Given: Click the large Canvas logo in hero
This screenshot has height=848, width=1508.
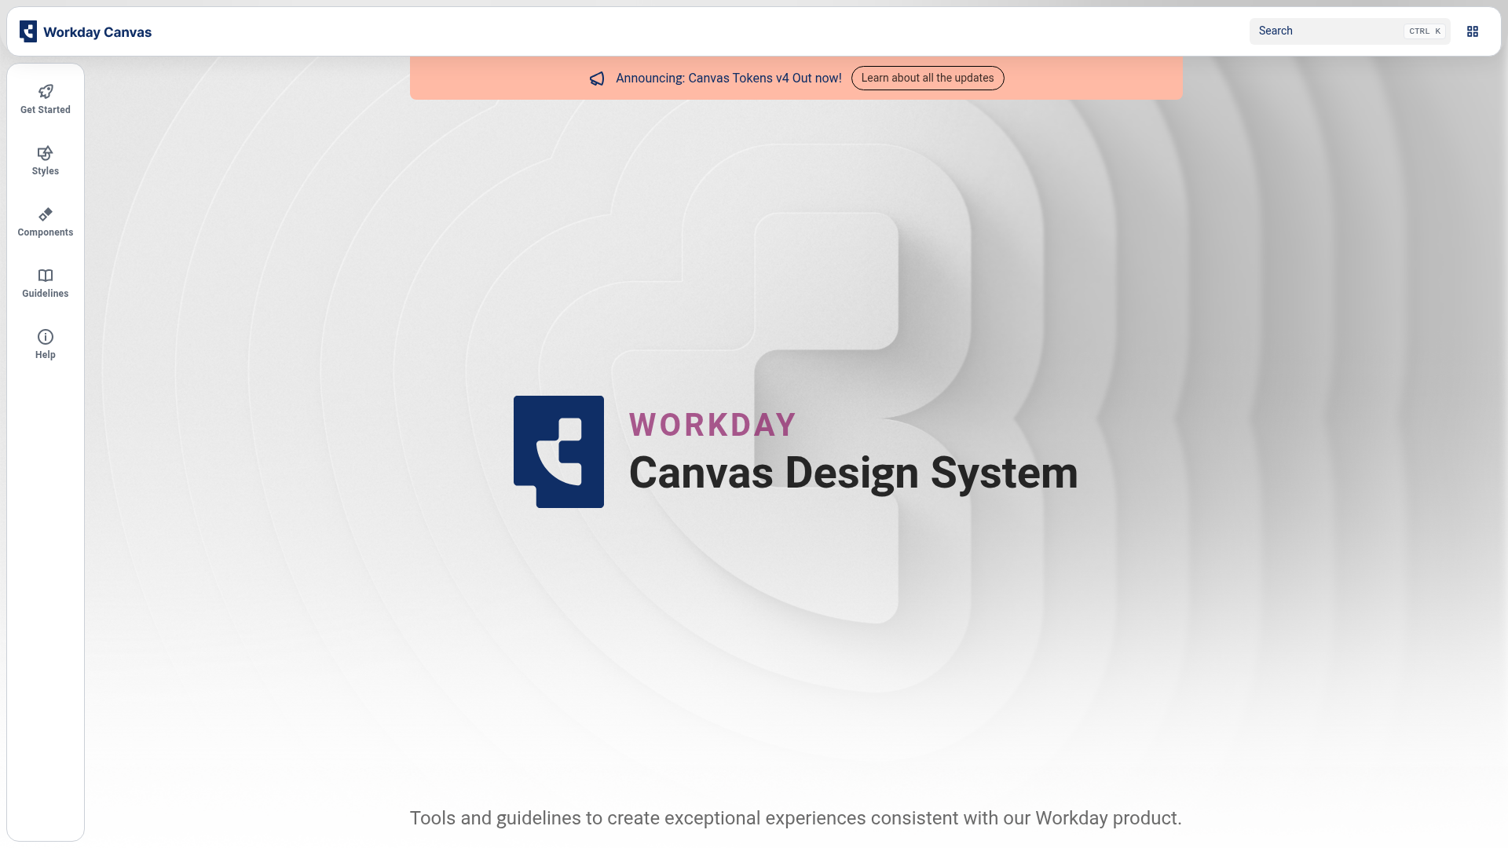Looking at the screenshot, I should [558, 451].
